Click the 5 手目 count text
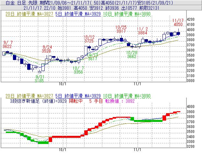 [x=96, y=101]
